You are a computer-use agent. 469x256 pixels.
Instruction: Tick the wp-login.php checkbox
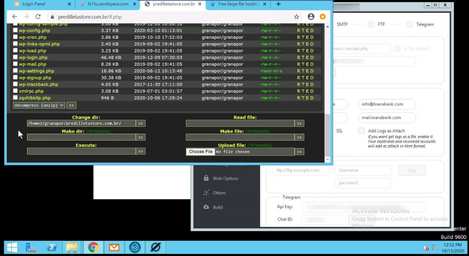15,57
